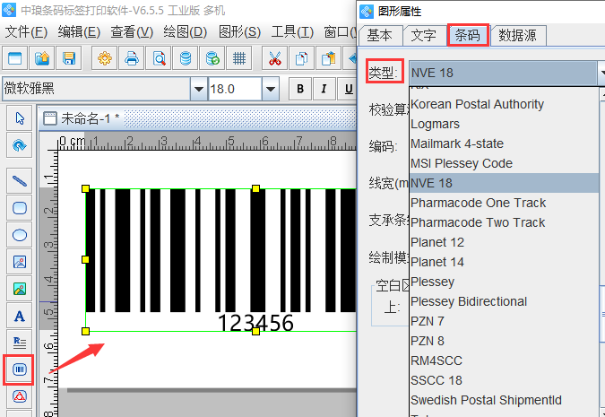This screenshot has height=417, width=605.
Task: Click the blue curved arrow tool below the pointer
Action: click(20, 145)
